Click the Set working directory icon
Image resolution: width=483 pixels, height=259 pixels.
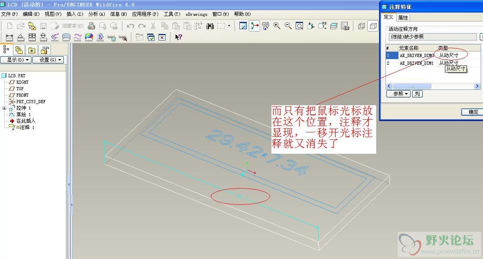(32, 26)
